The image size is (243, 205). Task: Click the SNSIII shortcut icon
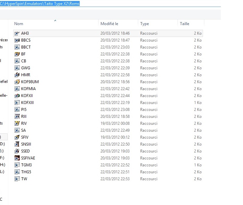17,144
